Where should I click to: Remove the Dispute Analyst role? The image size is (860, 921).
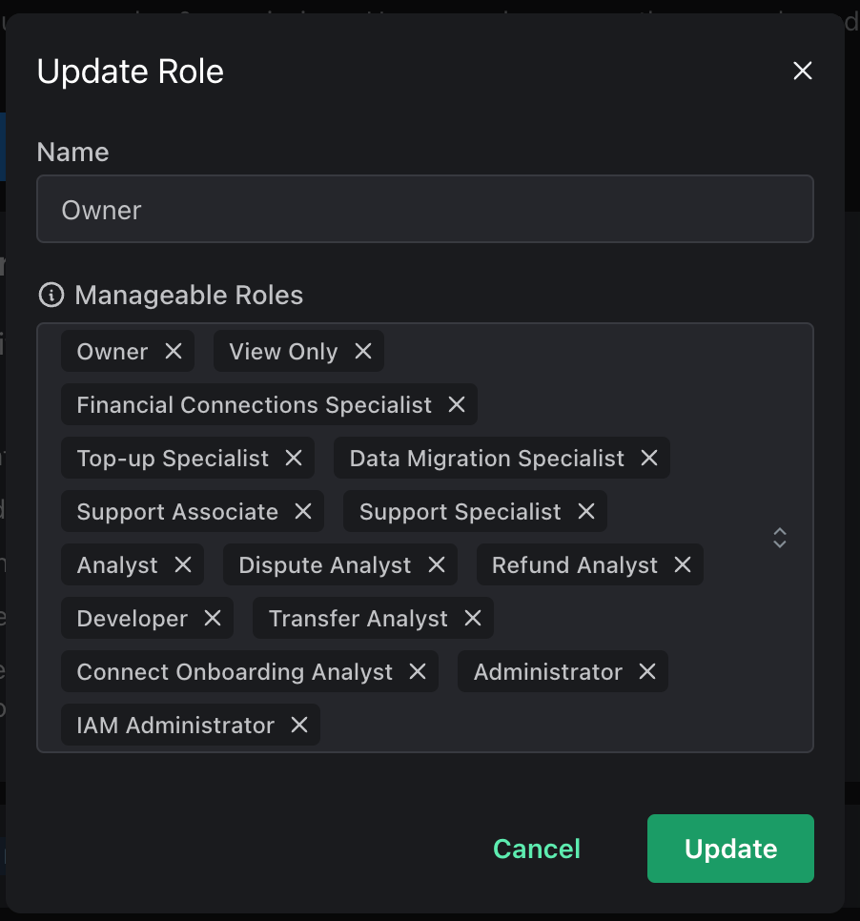438,564
